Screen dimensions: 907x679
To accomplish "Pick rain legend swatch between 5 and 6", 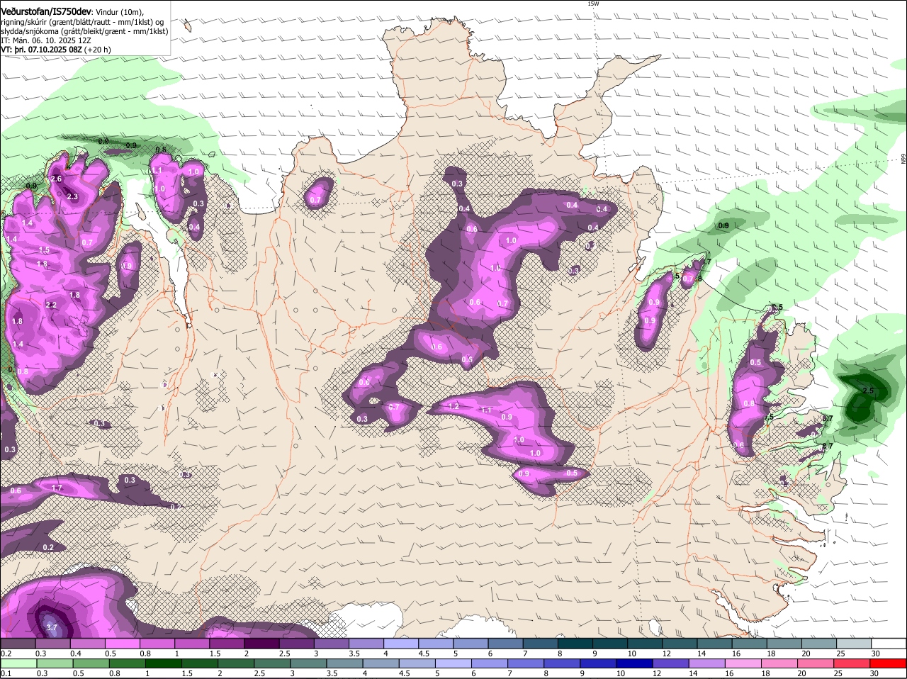I will (x=455, y=663).
